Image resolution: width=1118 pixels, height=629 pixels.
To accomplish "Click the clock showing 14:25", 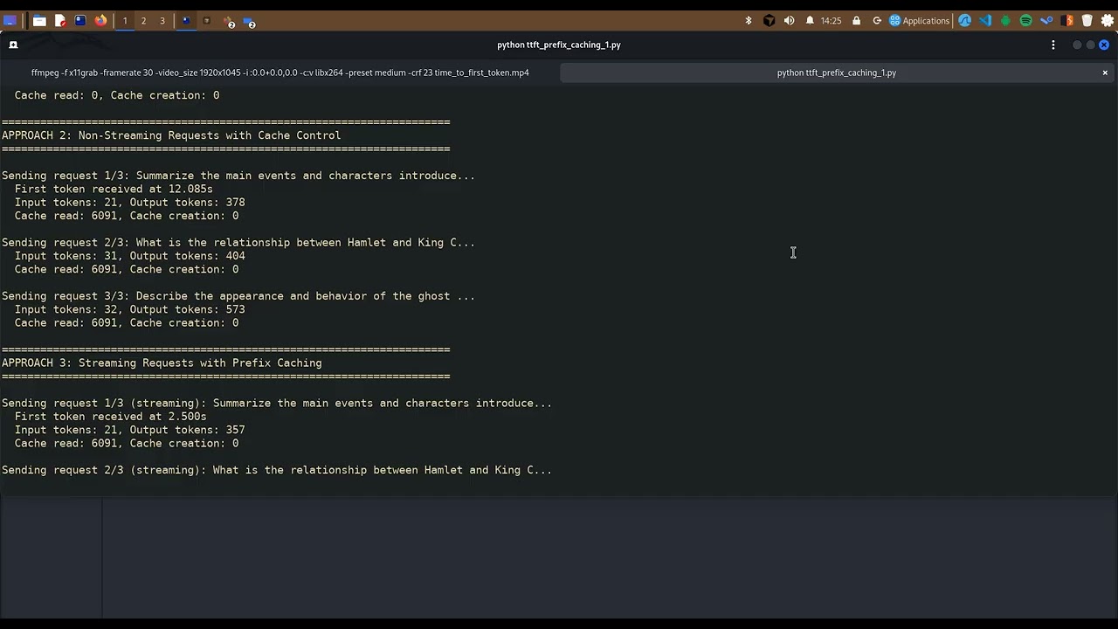I will pyautogui.click(x=831, y=20).
